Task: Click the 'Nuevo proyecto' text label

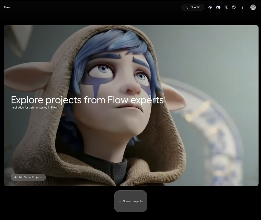Action: 133,201
